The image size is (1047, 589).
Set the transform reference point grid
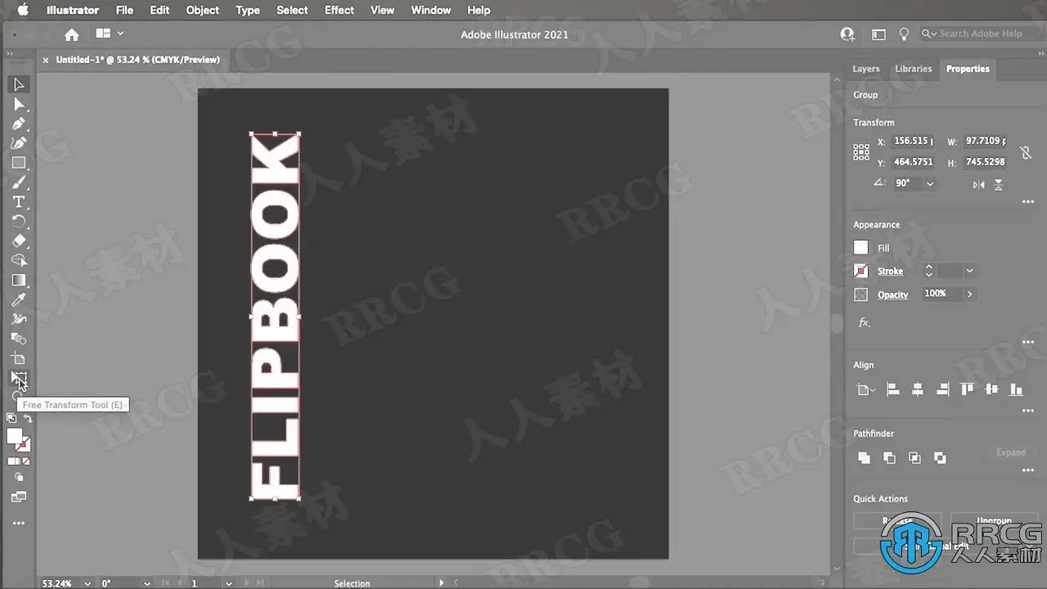point(861,152)
